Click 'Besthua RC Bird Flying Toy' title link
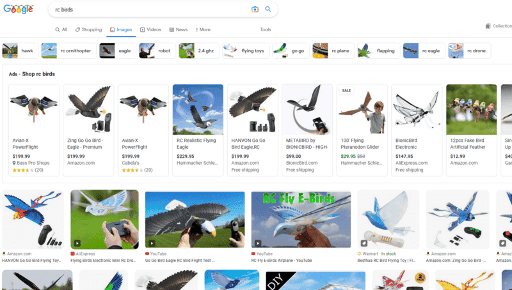The image size is (512, 290). coord(387,261)
